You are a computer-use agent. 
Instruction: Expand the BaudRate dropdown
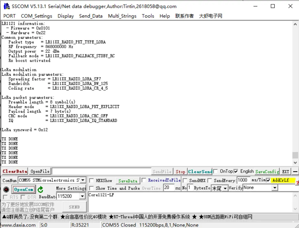pyautogui.click(x=82, y=196)
